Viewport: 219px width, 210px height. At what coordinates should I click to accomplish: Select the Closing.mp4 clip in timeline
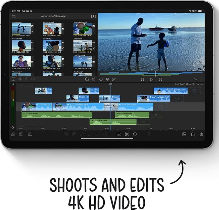pyautogui.click(x=170, y=91)
